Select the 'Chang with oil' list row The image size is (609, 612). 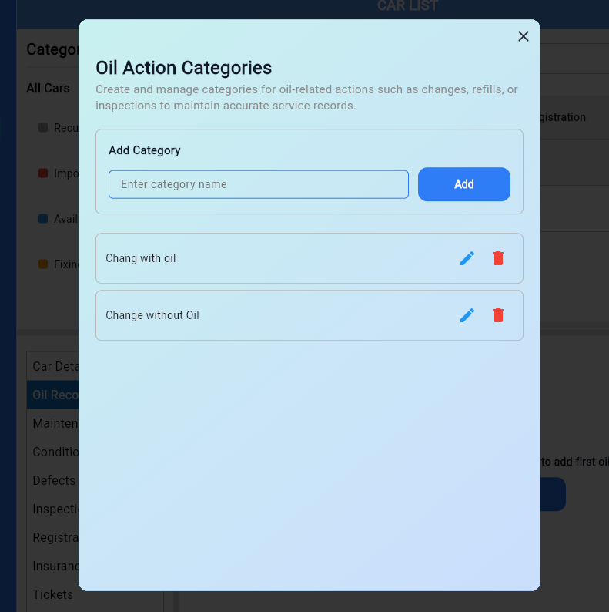tap(269, 258)
